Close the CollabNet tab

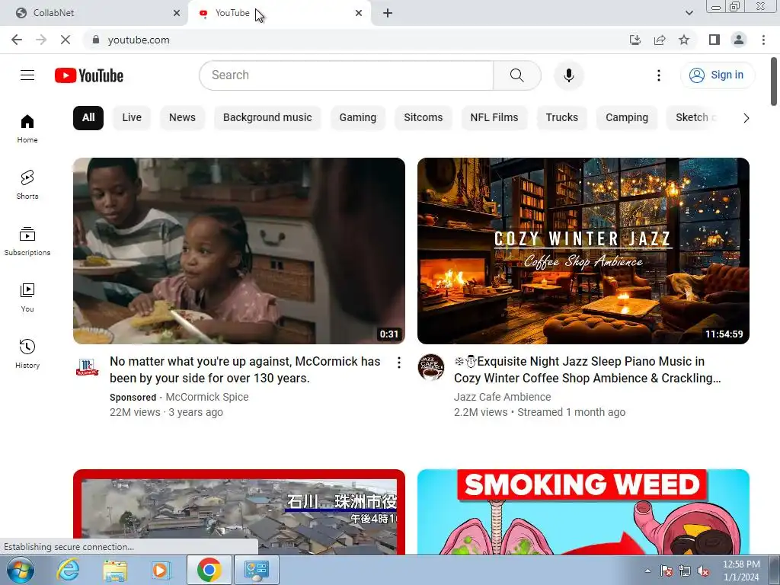pyautogui.click(x=177, y=13)
